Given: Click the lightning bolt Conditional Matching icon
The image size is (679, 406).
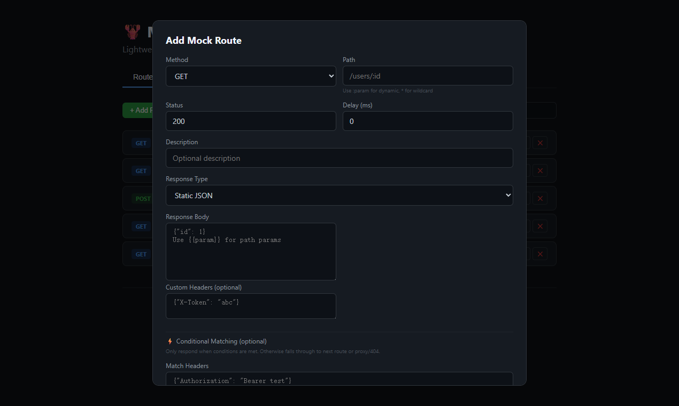Looking at the screenshot, I should pos(169,341).
